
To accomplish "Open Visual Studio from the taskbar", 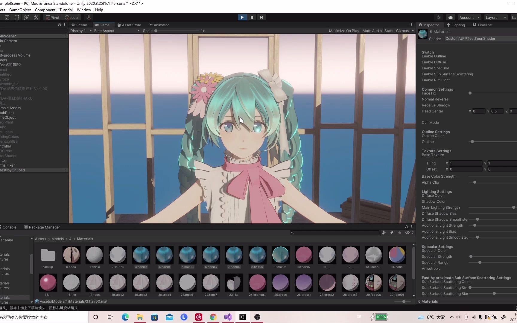I will 228,317.
